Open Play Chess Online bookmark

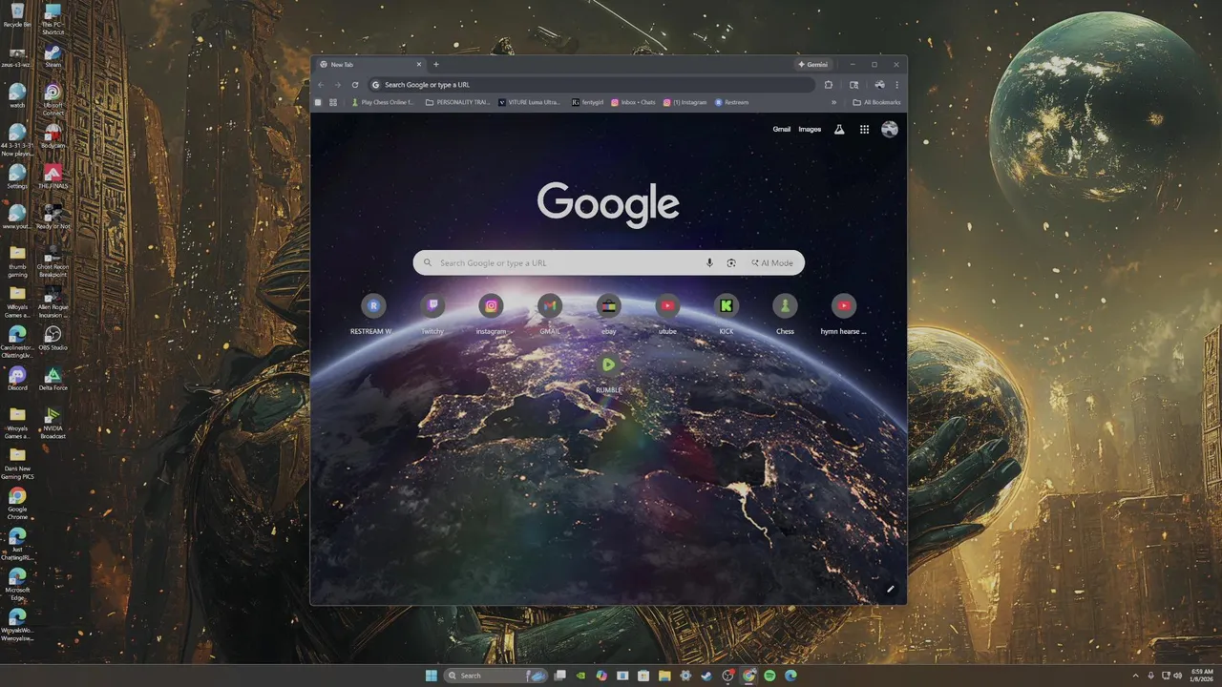point(383,102)
